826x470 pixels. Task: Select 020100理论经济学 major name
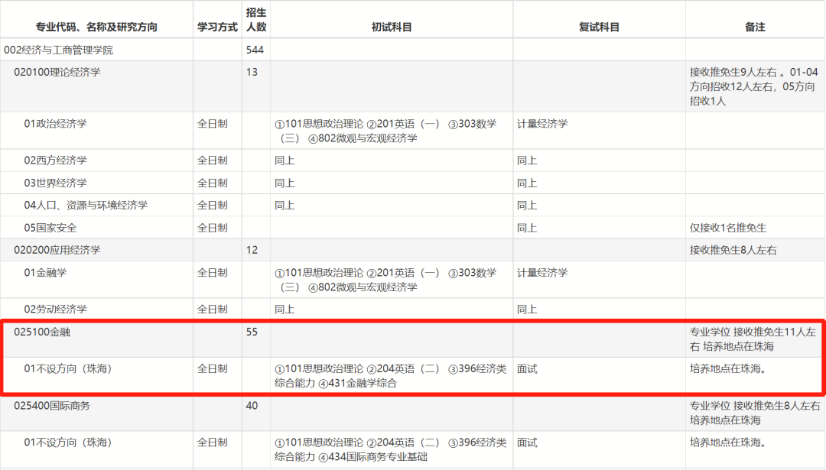coord(57,72)
